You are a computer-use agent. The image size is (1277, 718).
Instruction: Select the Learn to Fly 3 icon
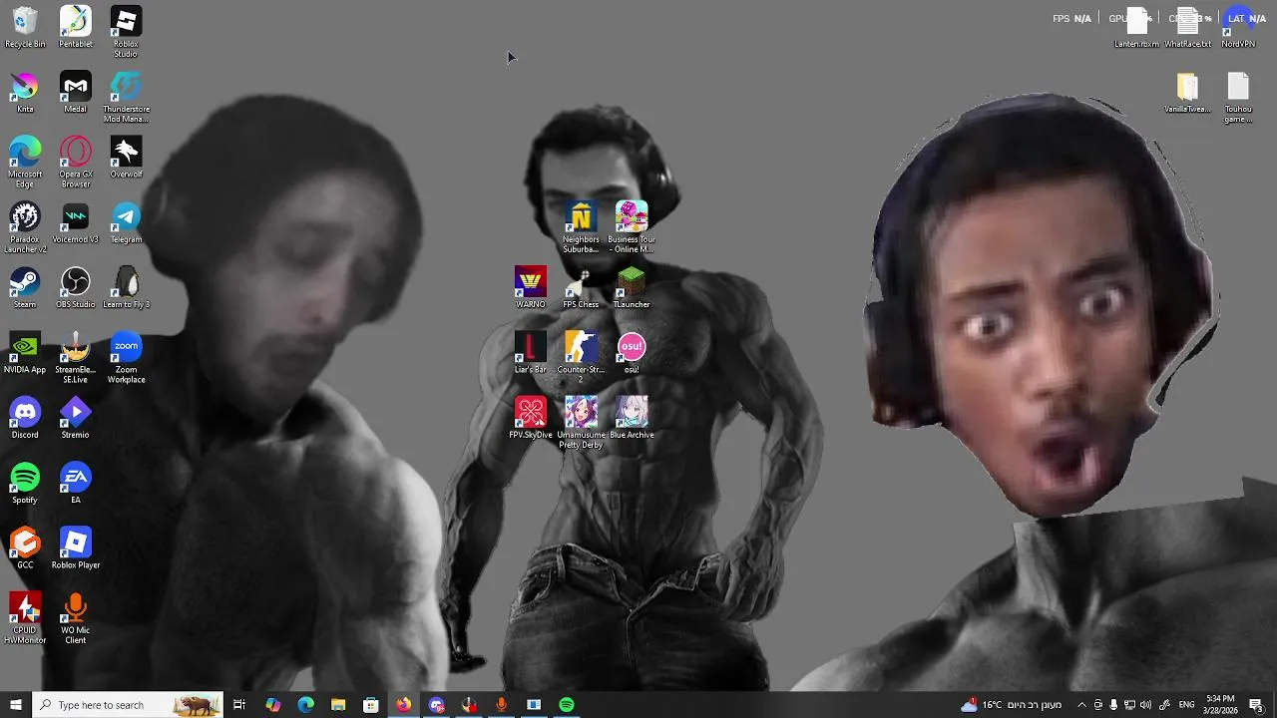126,288
